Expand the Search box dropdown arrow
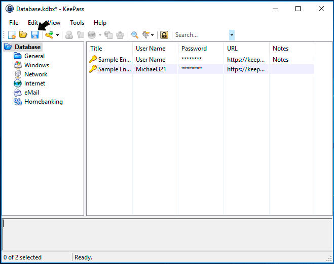This screenshot has height=264, width=334. 232,35
